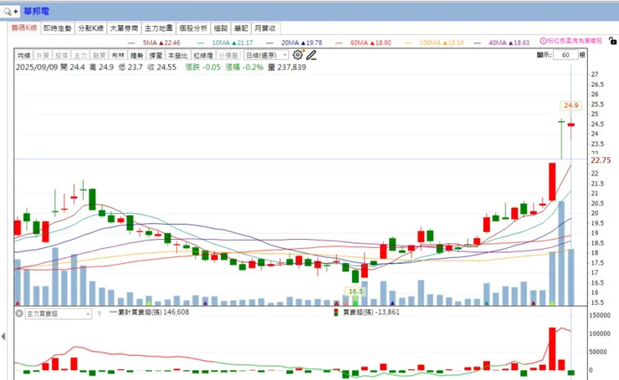Click the teal triangle chart marker
Screen dimensions: 619x380
coord(487,303)
